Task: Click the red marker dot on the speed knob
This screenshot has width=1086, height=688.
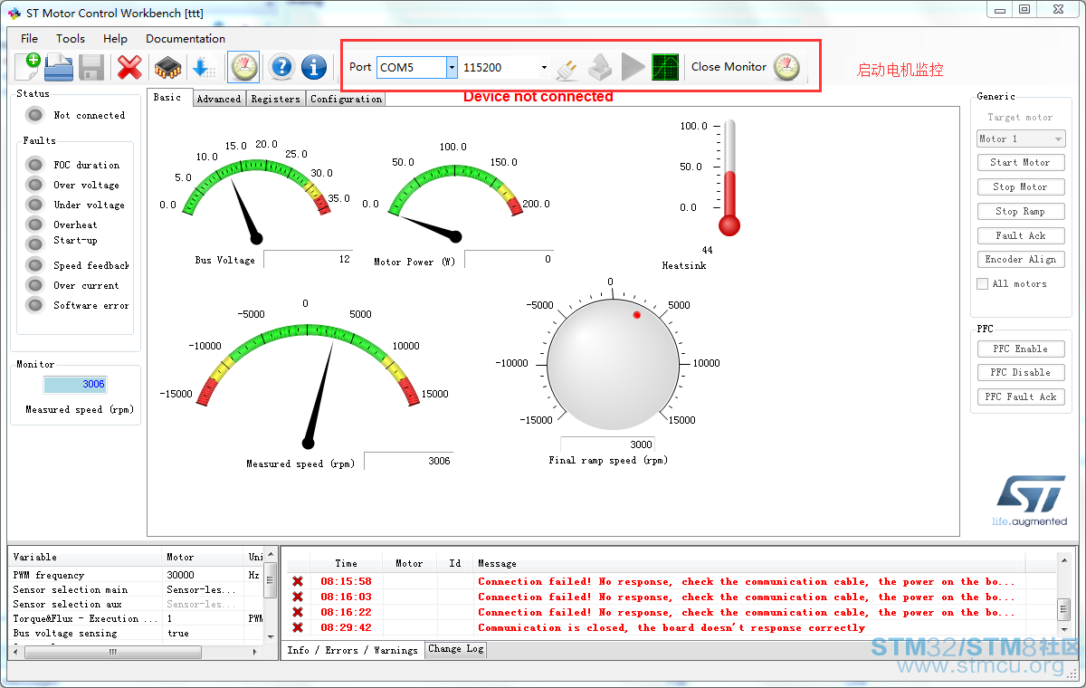Action: tap(637, 315)
